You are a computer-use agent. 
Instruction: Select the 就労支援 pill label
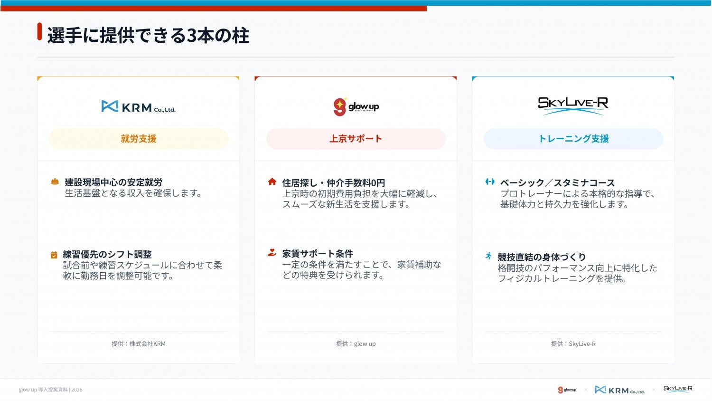click(x=139, y=139)
